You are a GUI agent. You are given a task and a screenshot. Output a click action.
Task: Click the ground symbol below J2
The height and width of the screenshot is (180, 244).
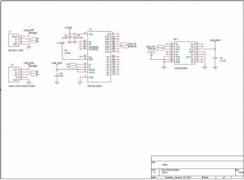point(29,82)
